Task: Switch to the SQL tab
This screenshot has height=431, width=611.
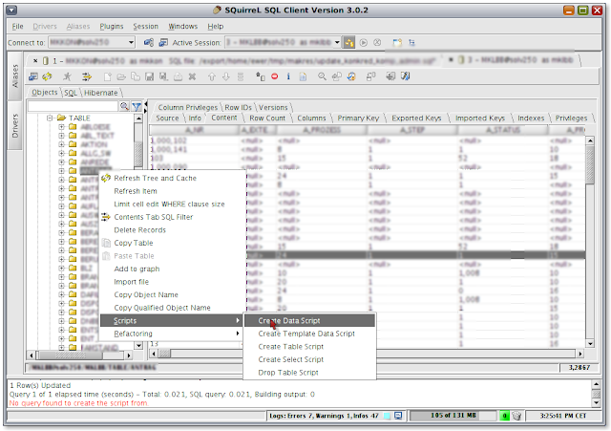Action: tap(71, 93)
